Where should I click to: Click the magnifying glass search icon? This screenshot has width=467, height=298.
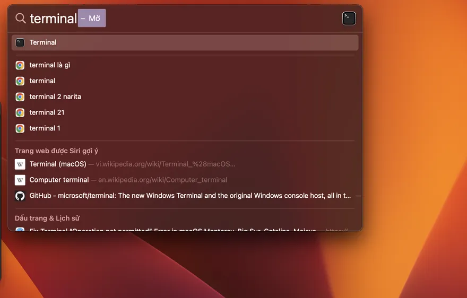point(20,19)
